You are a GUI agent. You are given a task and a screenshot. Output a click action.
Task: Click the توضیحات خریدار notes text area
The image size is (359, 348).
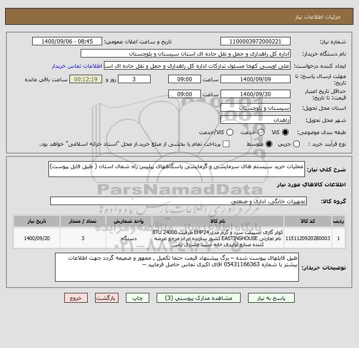coord(177,268)
